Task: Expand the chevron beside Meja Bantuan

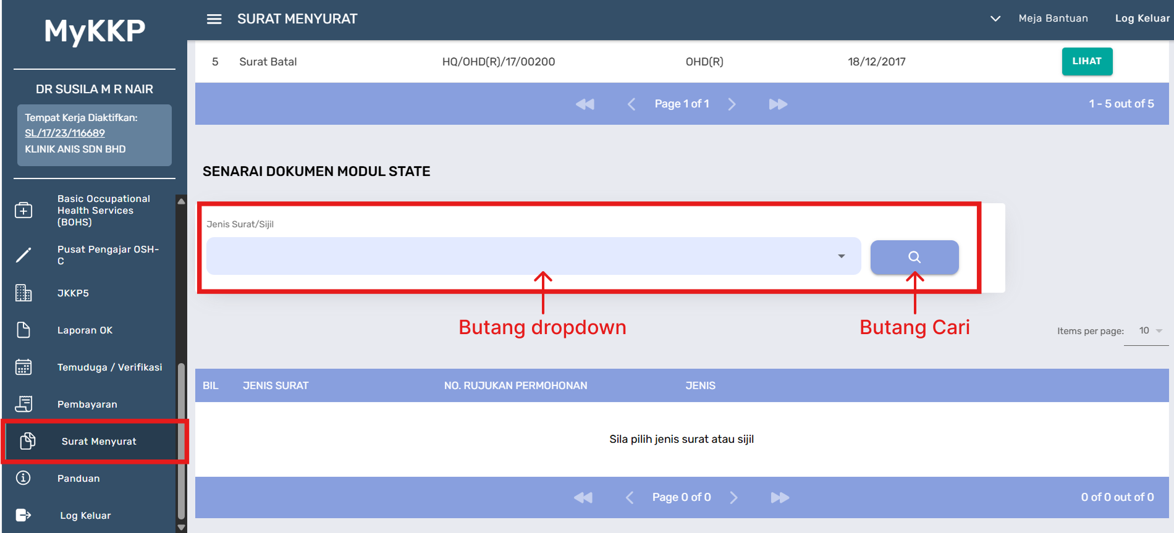Action: tap(995, 19)
